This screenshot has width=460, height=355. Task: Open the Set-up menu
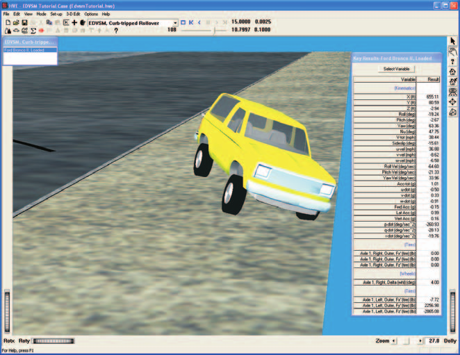coord(56,14)
